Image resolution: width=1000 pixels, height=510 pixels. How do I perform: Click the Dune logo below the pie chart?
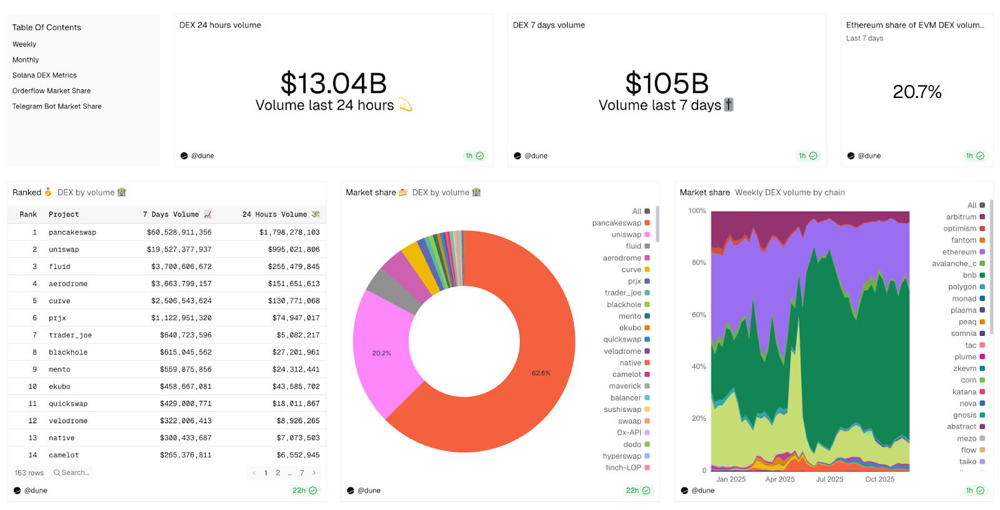click(x=351, y=491)
